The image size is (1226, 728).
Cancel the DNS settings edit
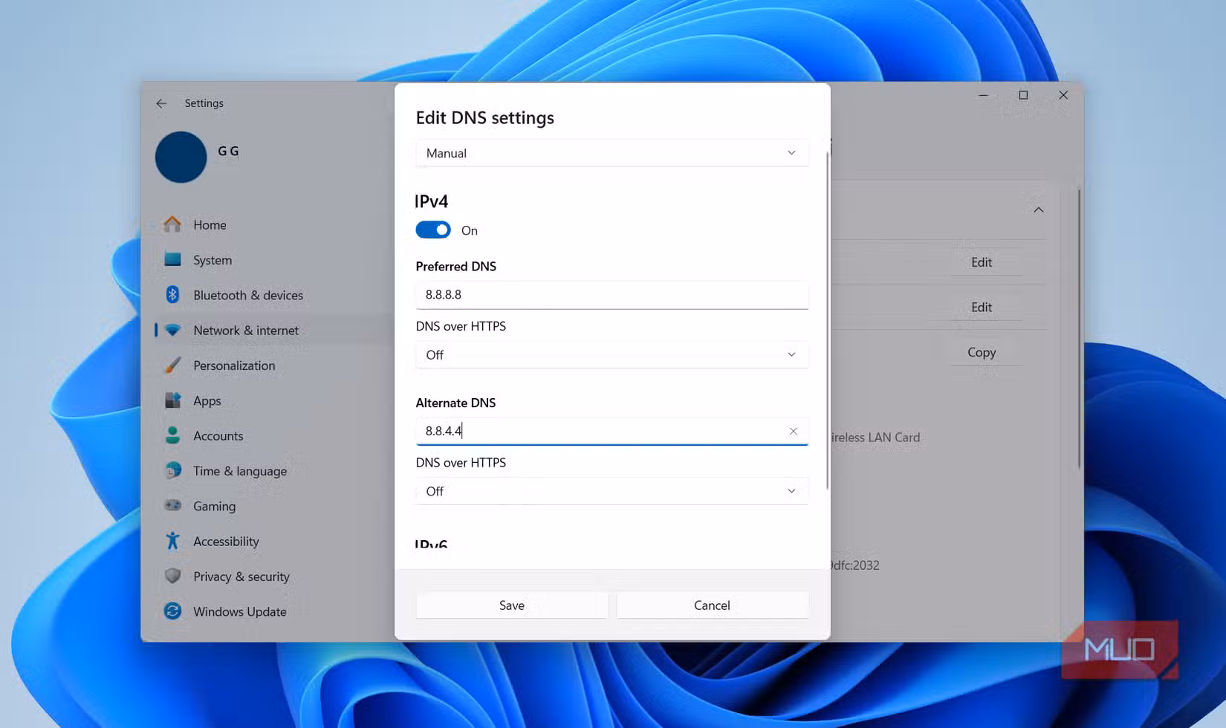pyautogui.click(x=712, y=605)
